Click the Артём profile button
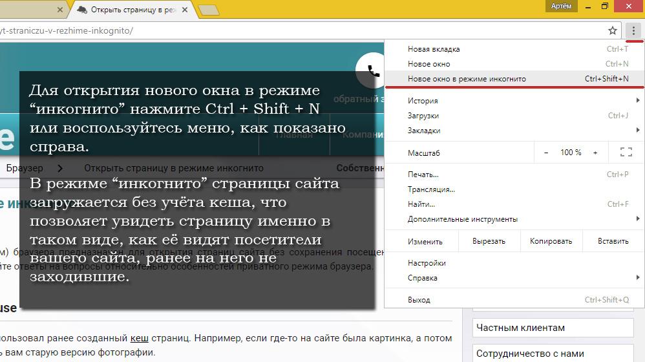 561,6
